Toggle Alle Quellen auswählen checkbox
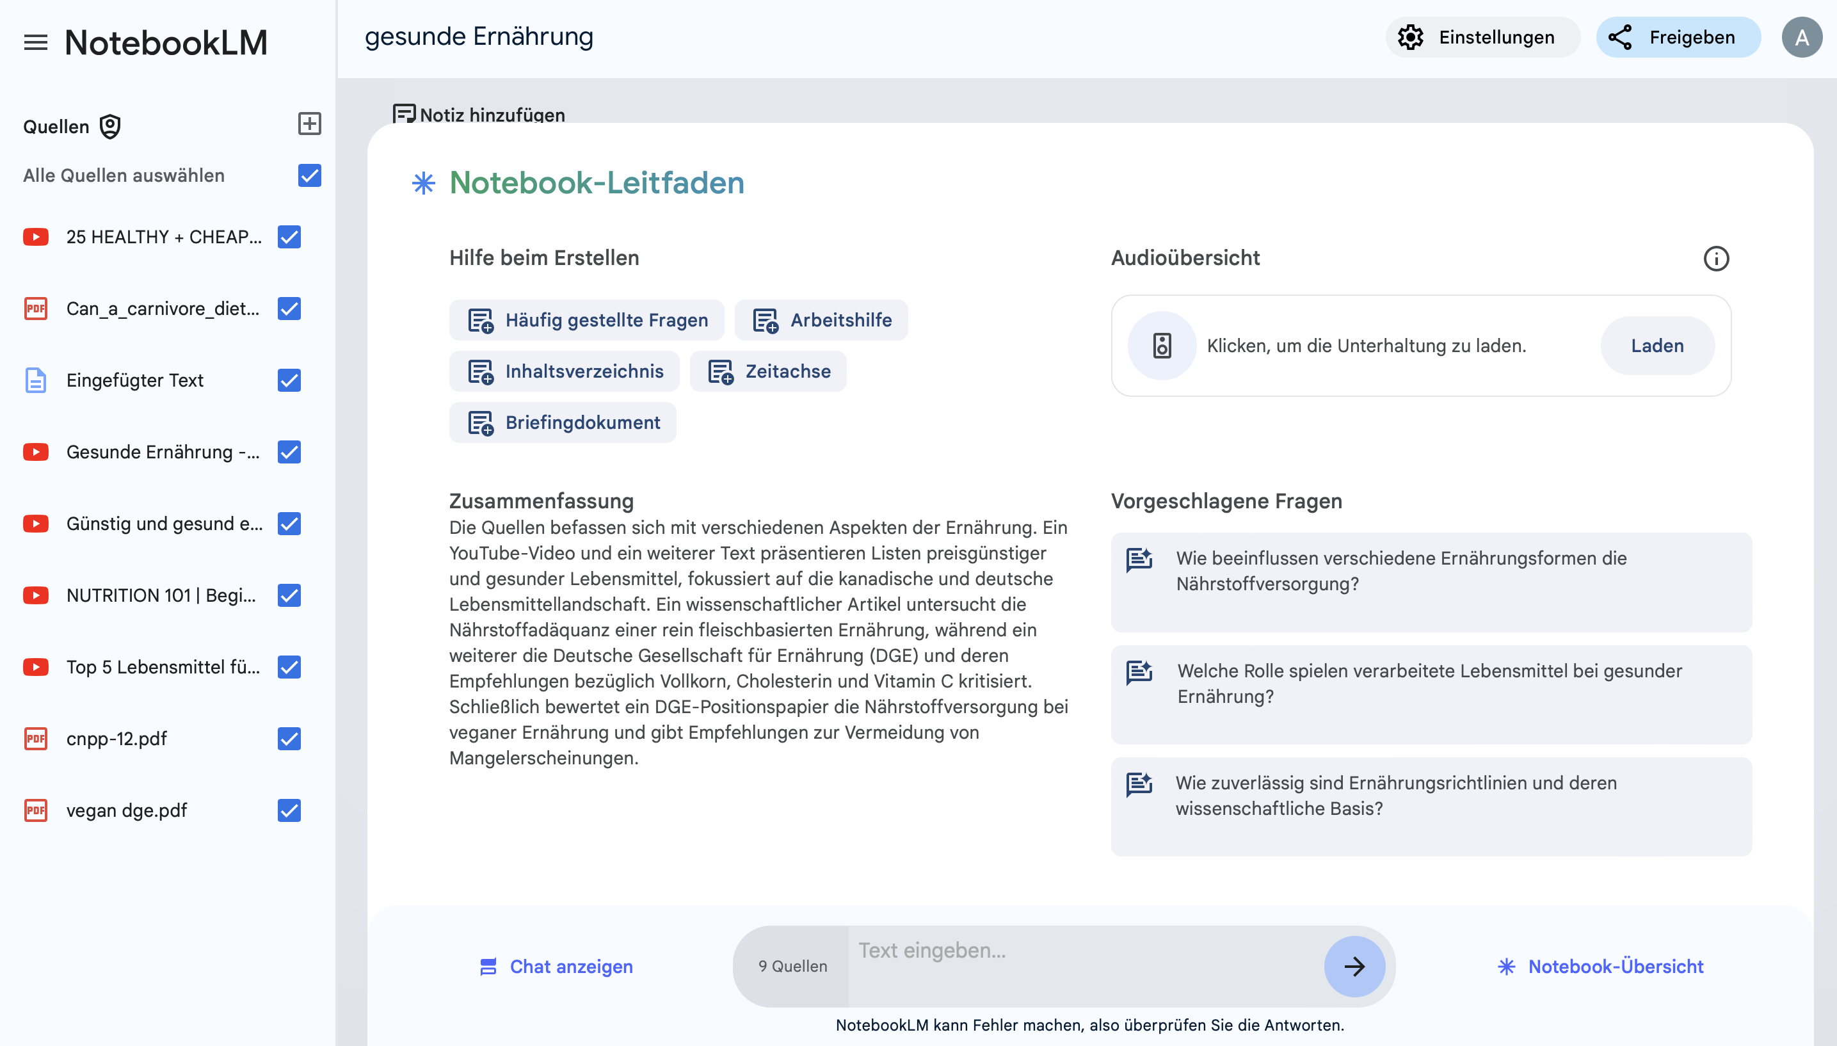This screenshot has width=1837, height=1046. point(310,175)
